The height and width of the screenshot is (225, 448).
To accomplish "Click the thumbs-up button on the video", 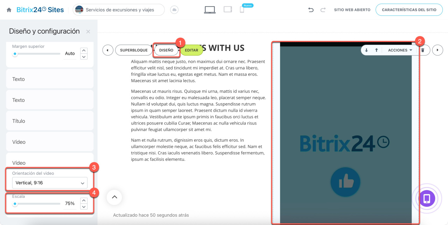I will [x=345, y=182].
